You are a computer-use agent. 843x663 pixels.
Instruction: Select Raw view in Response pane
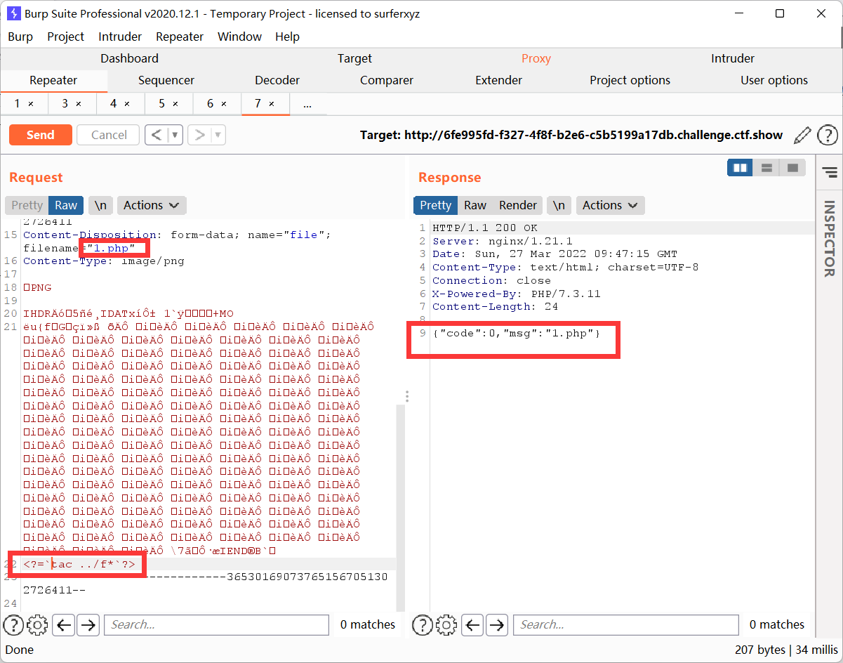pyautogui.click(x=475, y=205)
